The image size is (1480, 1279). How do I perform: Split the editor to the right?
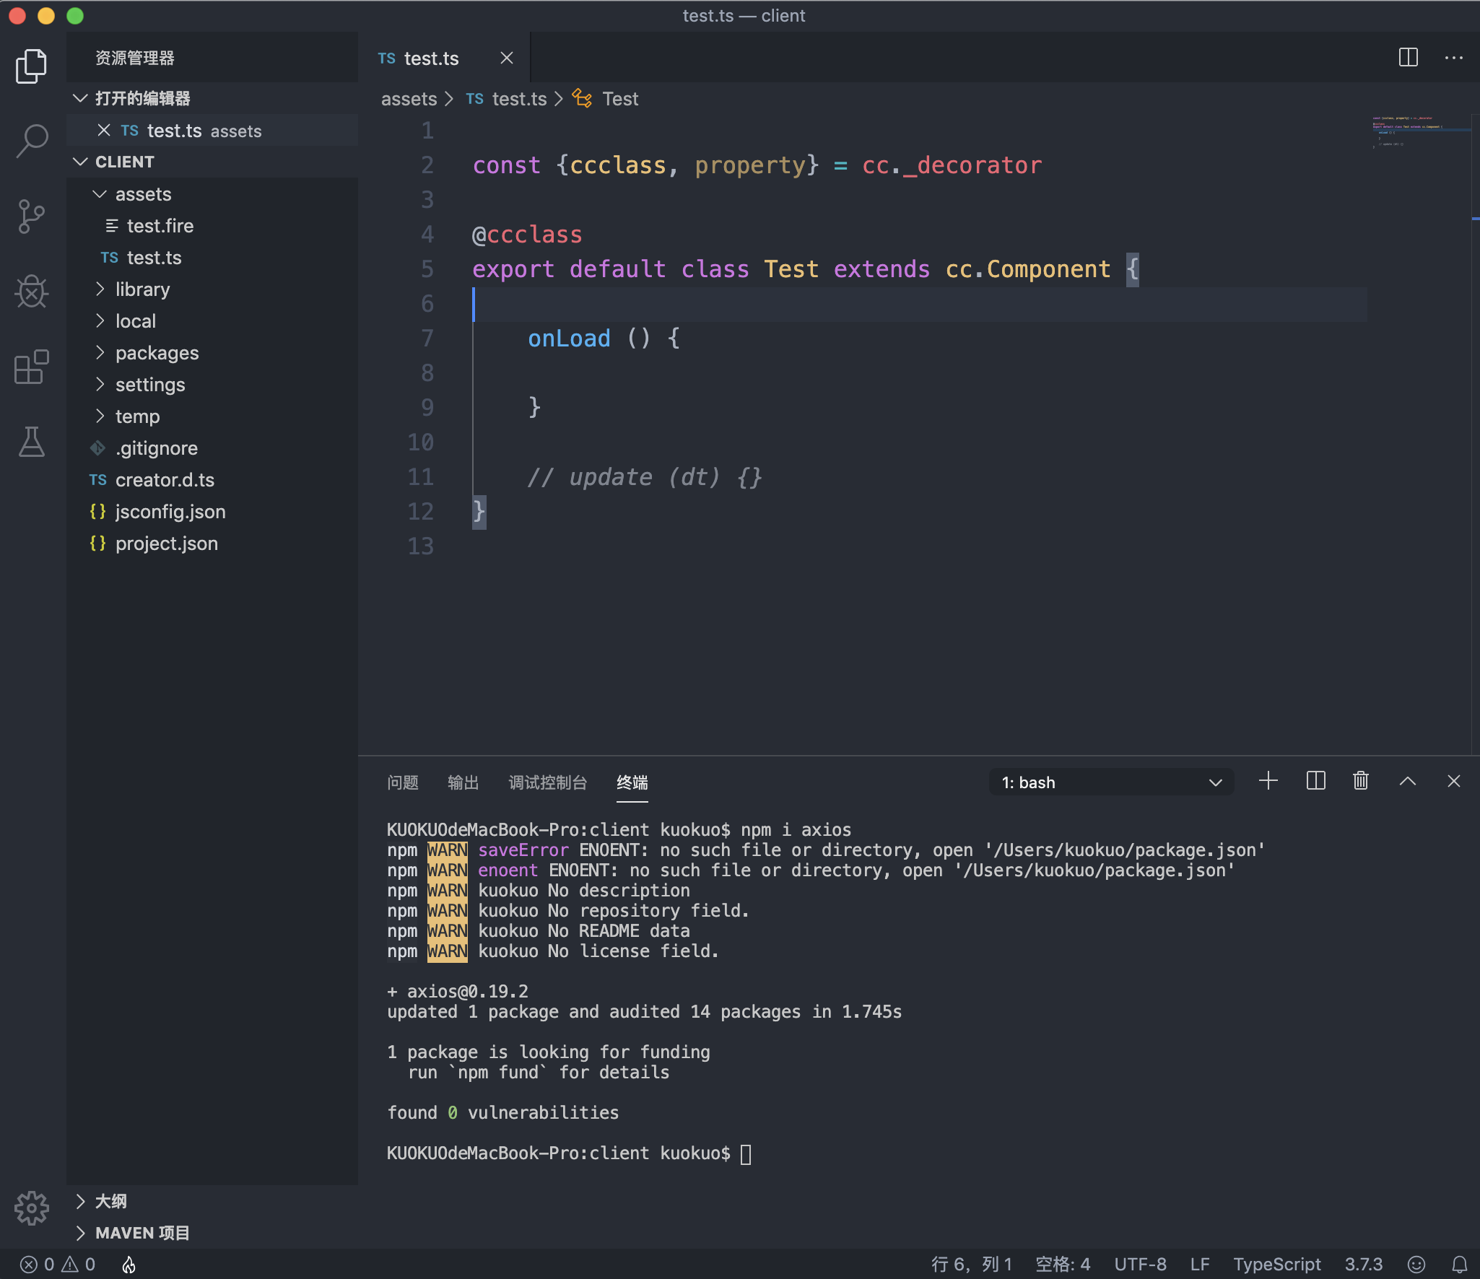click(x=1409, y=58)
